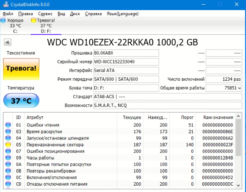The width and height of the screenshot is (246, 192).
Task: Open the Вид menu
Action: [x=61, y=14]
